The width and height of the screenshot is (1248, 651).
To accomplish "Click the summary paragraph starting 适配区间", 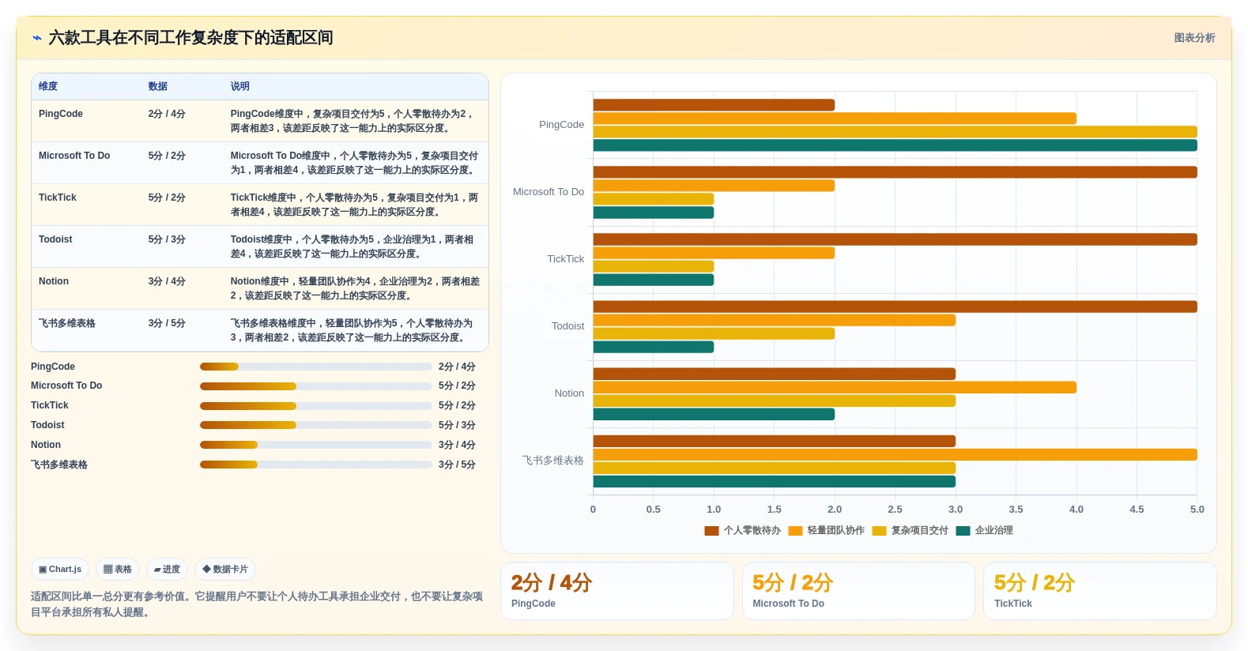I will (257, 604).
